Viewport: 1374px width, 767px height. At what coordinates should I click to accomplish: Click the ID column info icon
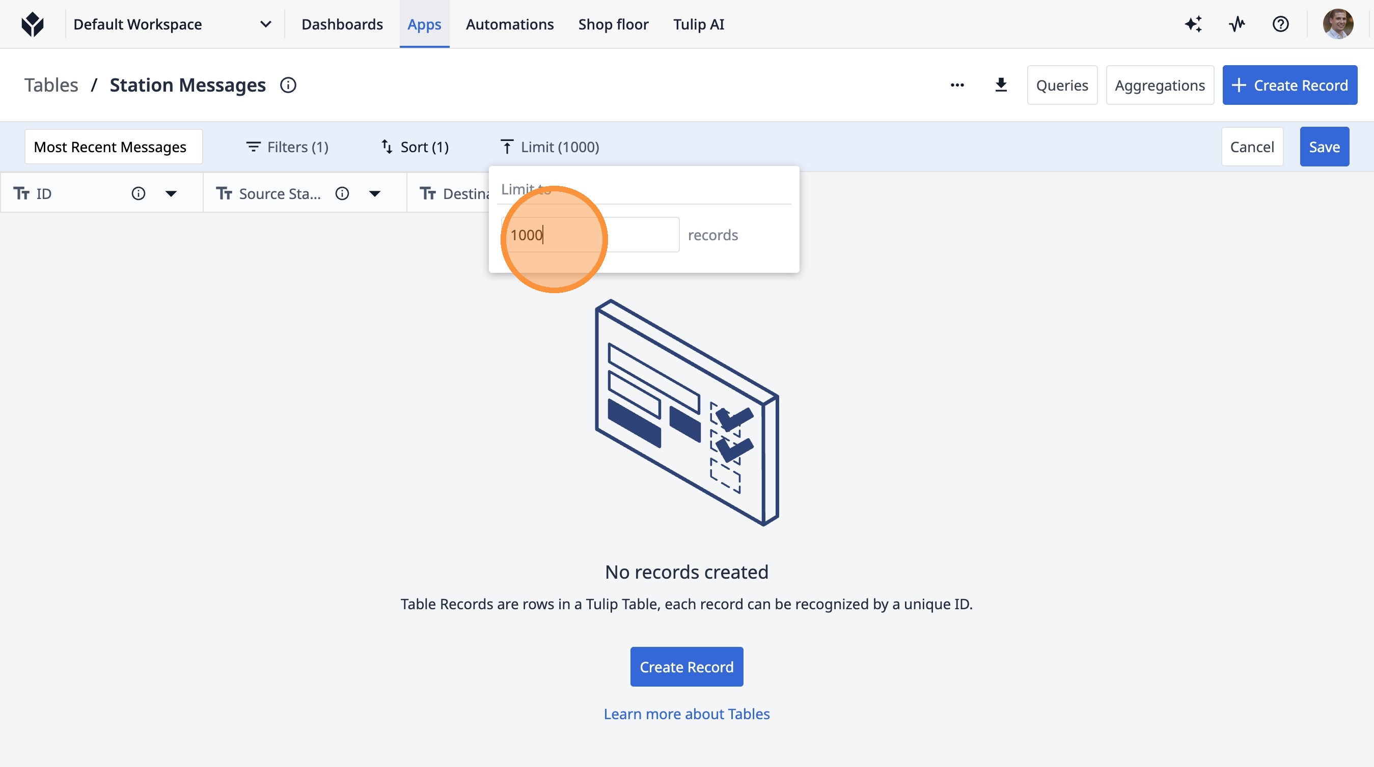tap(138, 193)
